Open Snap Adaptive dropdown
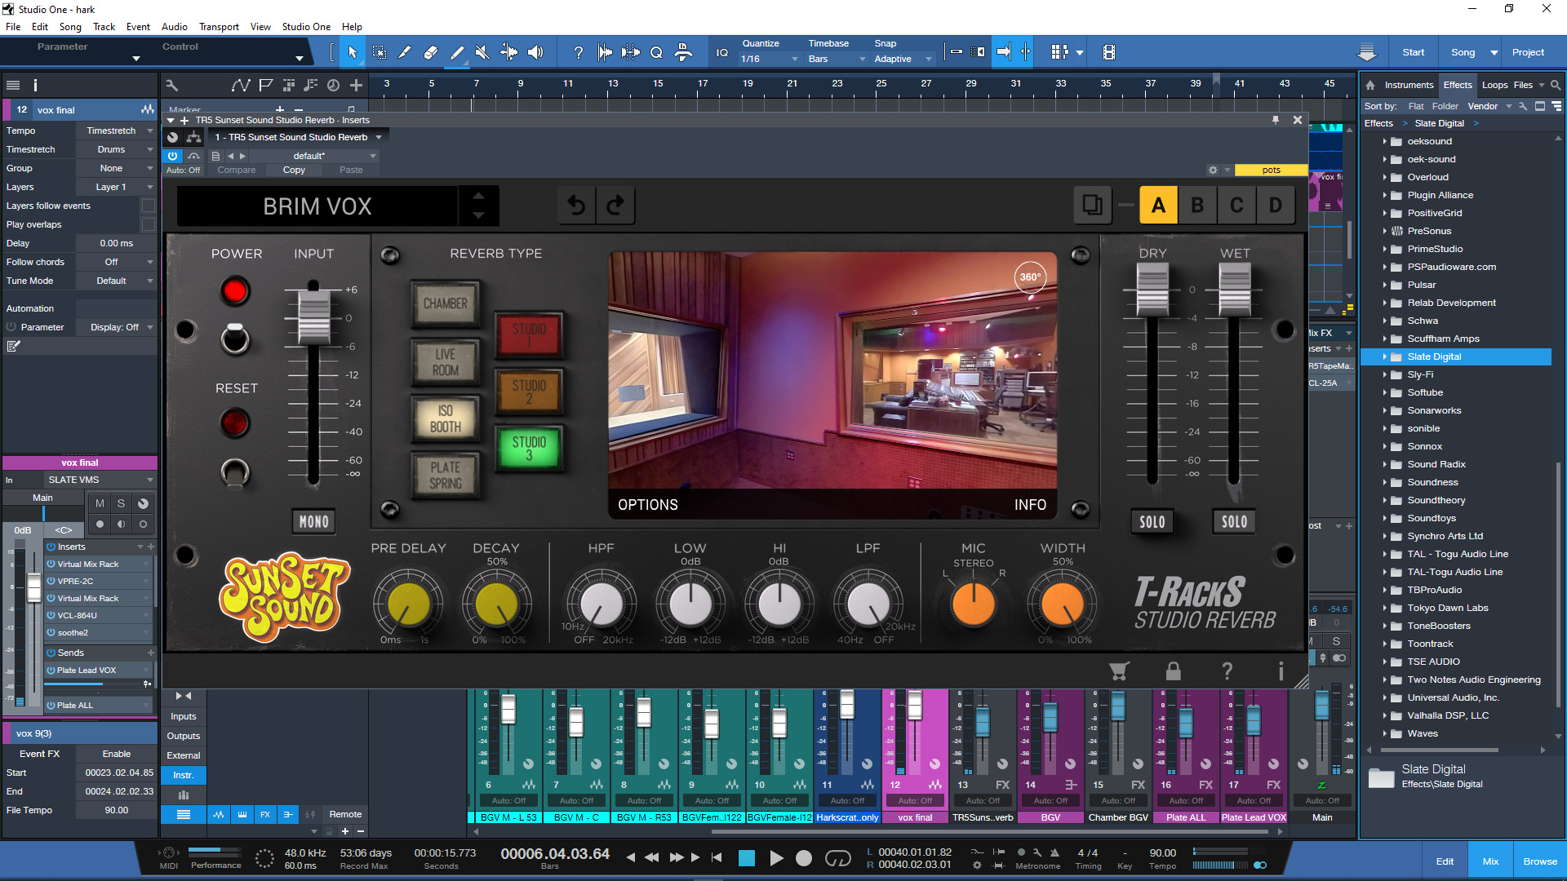The width and height of the screenshot is (1567, 881). pyautogui.click(x=902, y=59)
